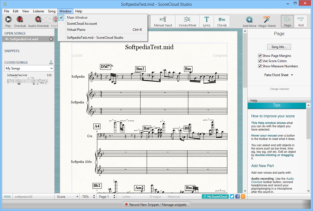Start an Overdub recording
The image size is (313, 211).
pyautogui.click(x=20, y=21)
